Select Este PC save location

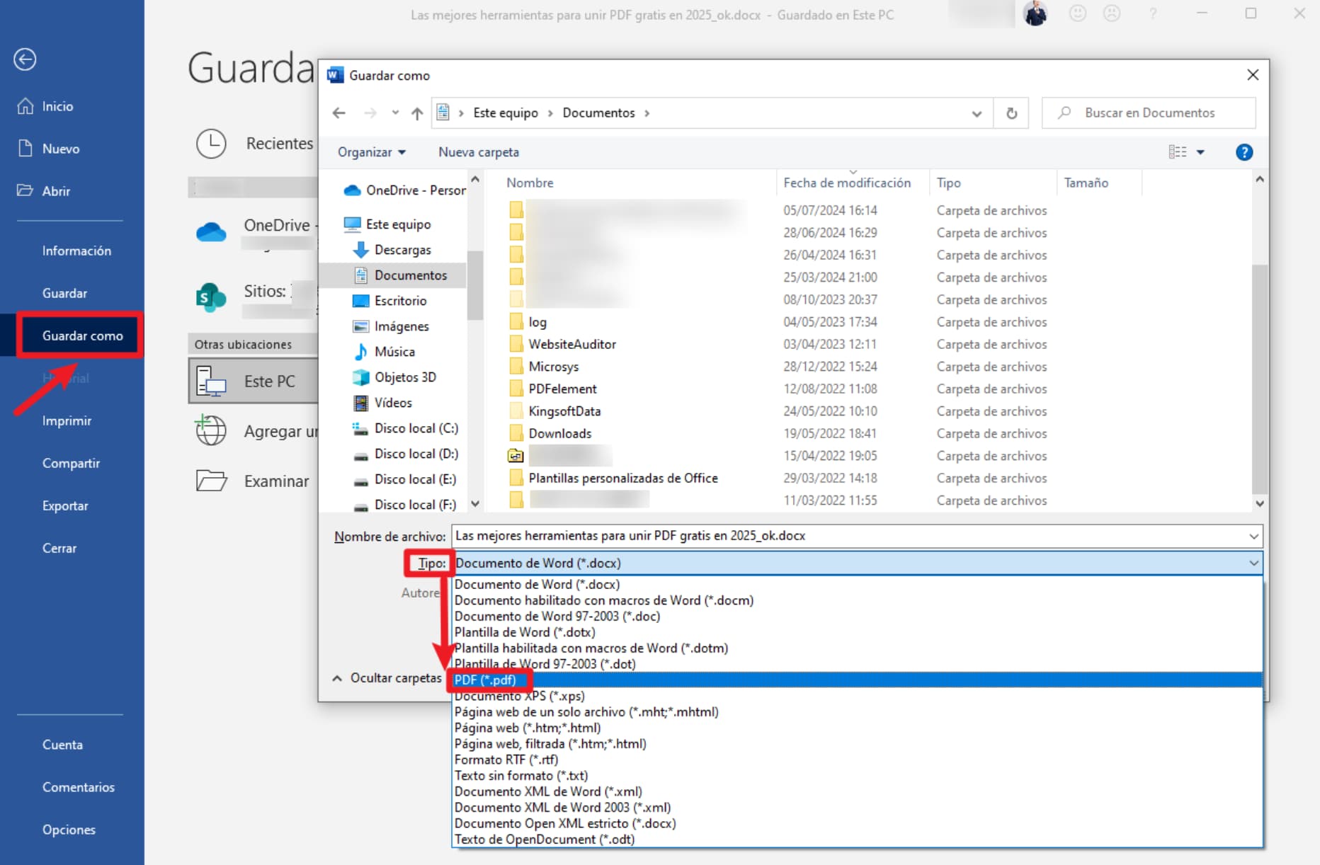pyautogui.click(x=253, y=381)
